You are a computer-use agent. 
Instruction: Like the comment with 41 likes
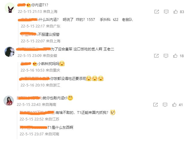(174, 105)
